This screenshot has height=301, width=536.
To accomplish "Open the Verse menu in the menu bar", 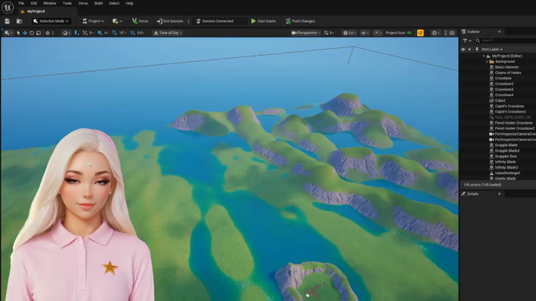I will pos(83,3).
